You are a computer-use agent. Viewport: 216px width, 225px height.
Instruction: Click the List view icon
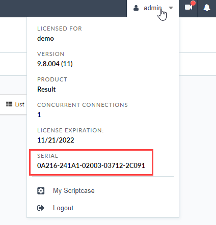(9, 104)
